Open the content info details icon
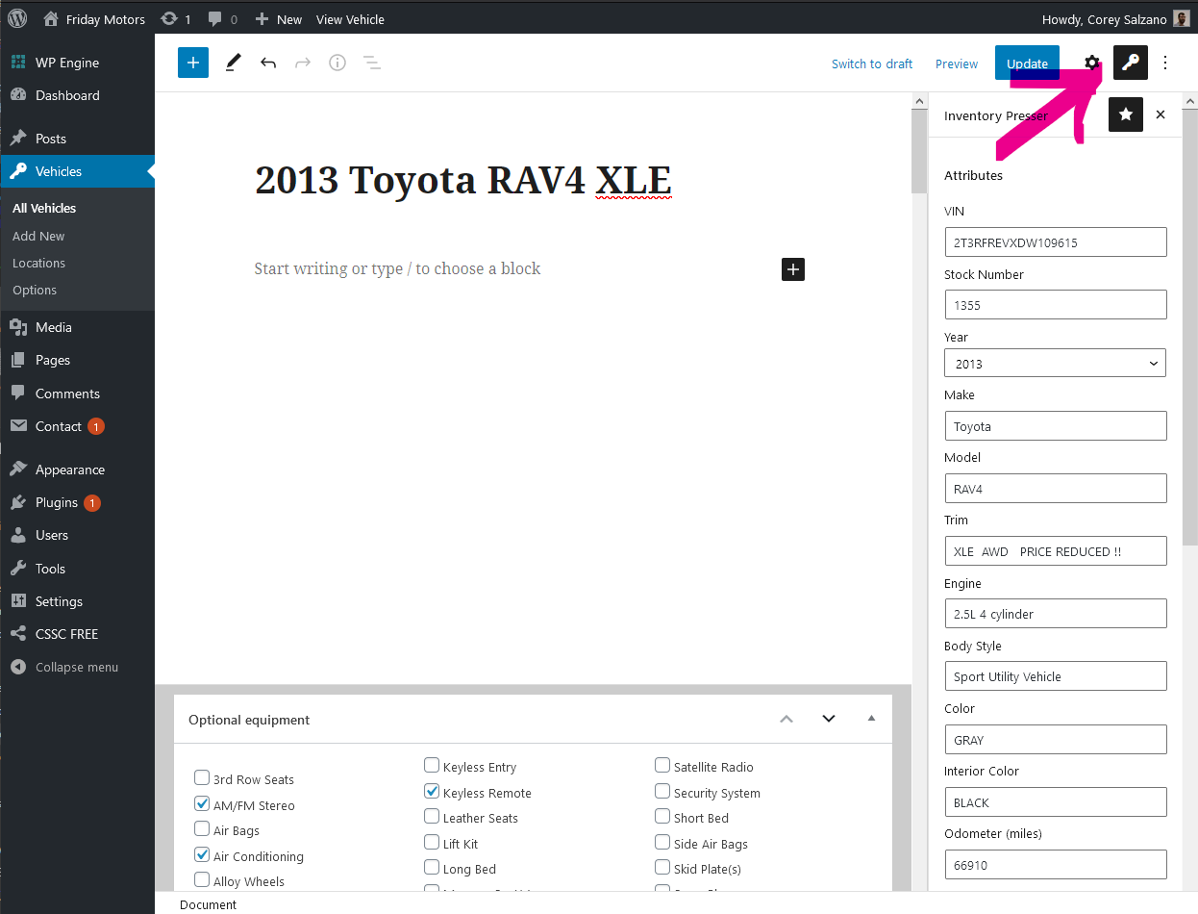Viewport: 1198px width, 914px height. click(337, 63)
